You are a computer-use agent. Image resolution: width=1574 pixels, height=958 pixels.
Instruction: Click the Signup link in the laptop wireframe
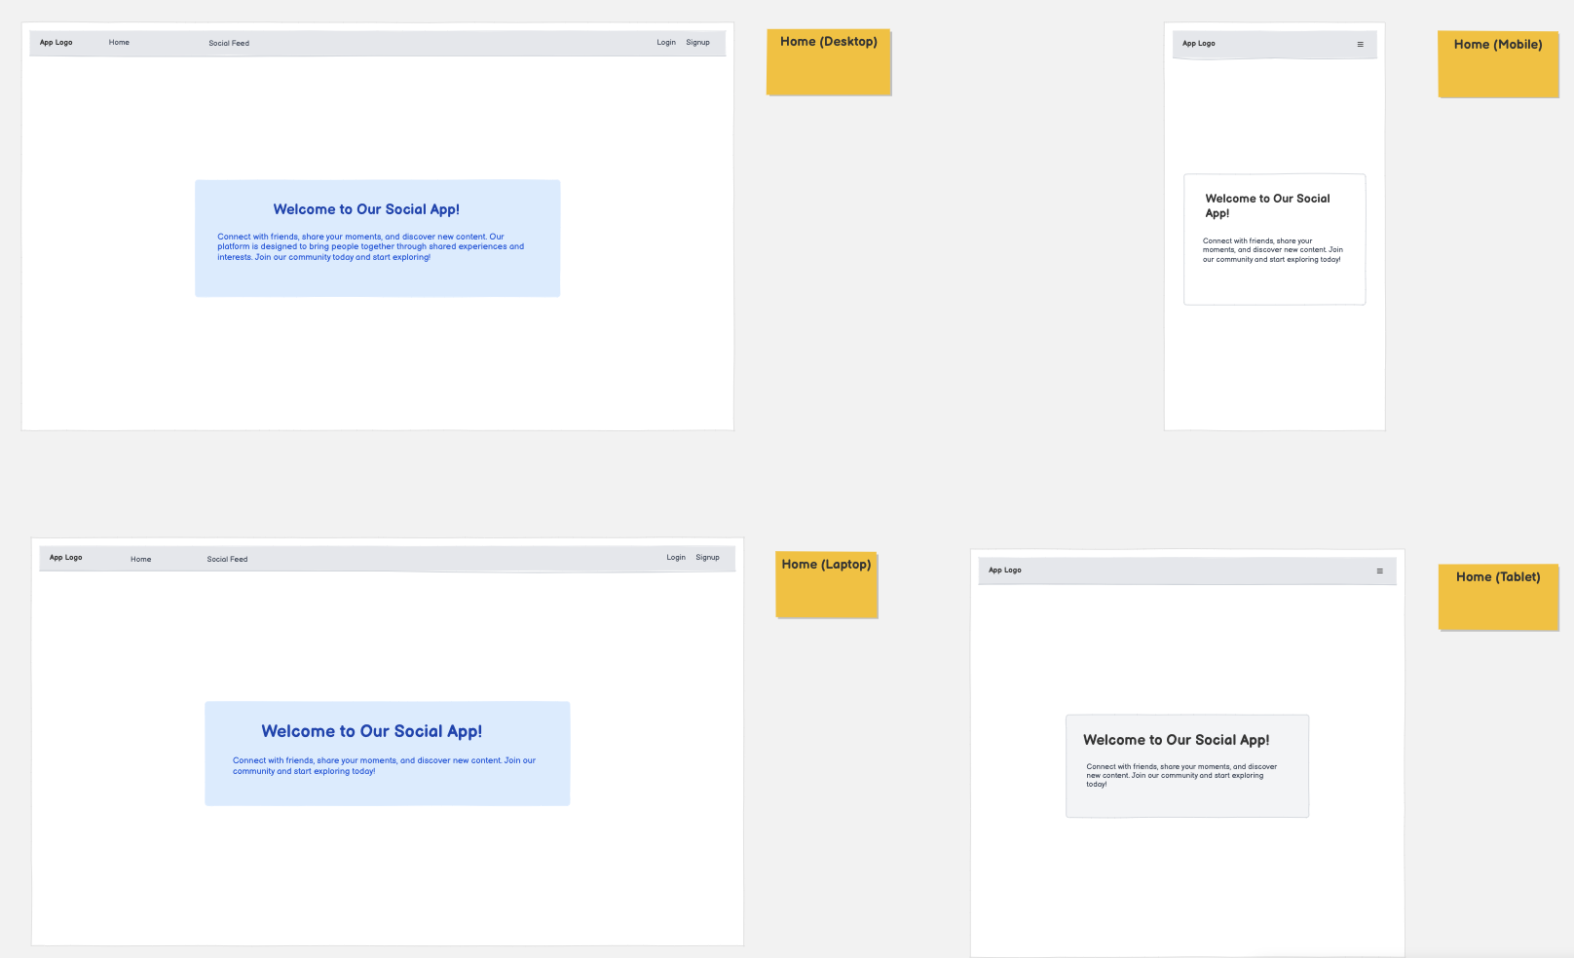[707, 558]
